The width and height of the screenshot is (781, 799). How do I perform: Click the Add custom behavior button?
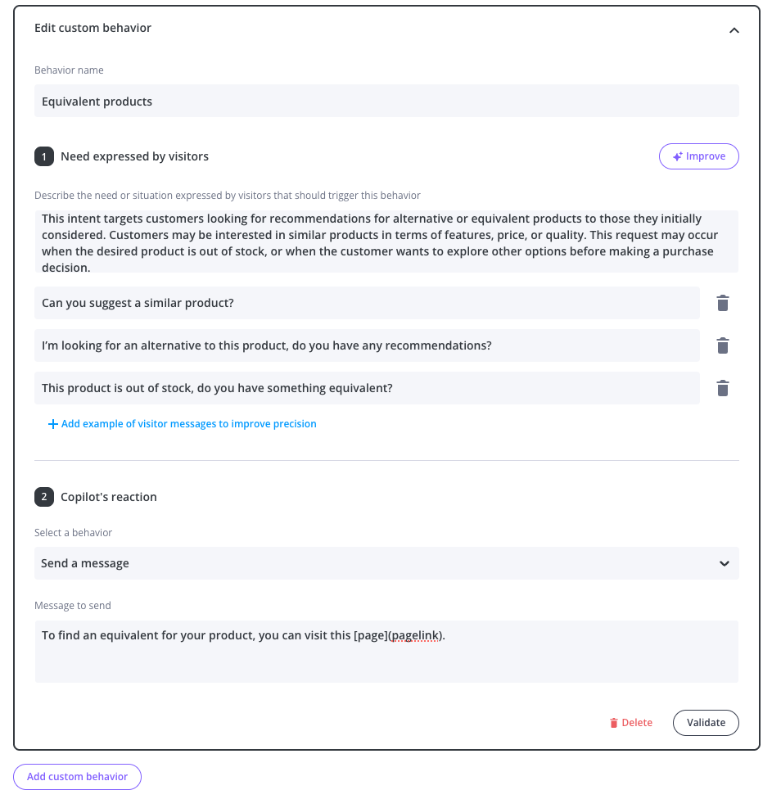pyautogui.click(x=78, y=777)
